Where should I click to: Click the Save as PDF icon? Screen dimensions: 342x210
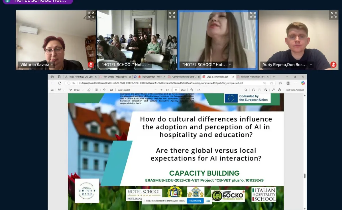[x=266, y=90]
